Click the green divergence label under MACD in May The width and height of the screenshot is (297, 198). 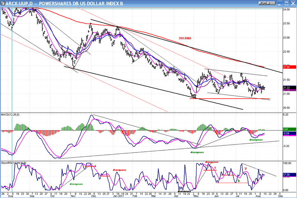[197, 152]
